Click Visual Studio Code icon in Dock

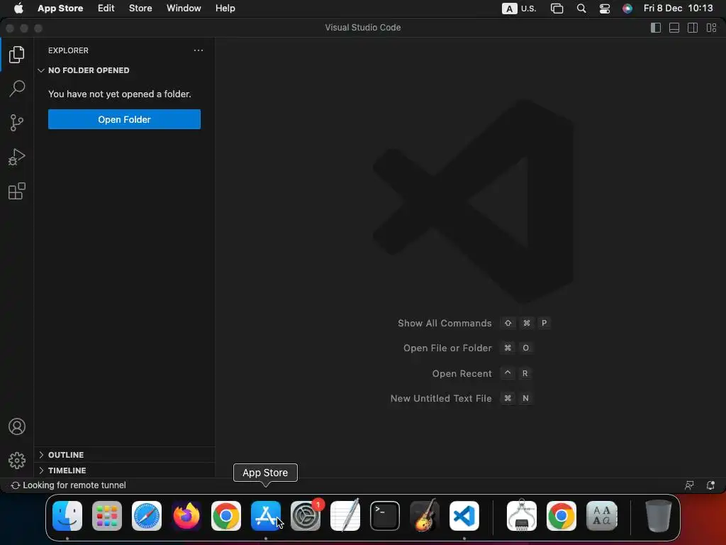(x=464, y=516)
